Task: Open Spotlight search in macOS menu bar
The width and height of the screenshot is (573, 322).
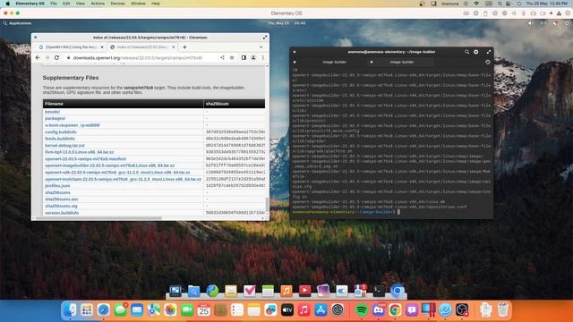Action: pos(500,4)
